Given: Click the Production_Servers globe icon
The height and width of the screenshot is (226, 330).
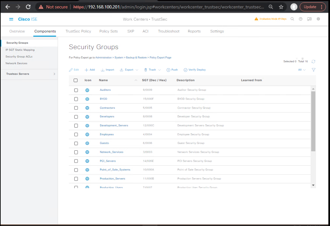Looking at the screenshot, I should click(x=87, y=179).
